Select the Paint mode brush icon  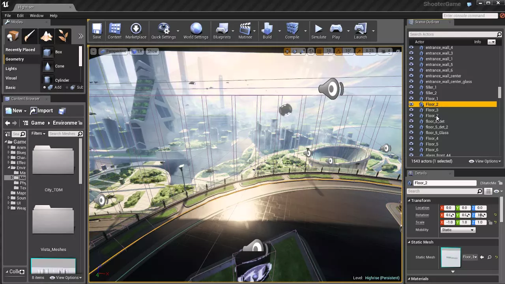point(30,36)
